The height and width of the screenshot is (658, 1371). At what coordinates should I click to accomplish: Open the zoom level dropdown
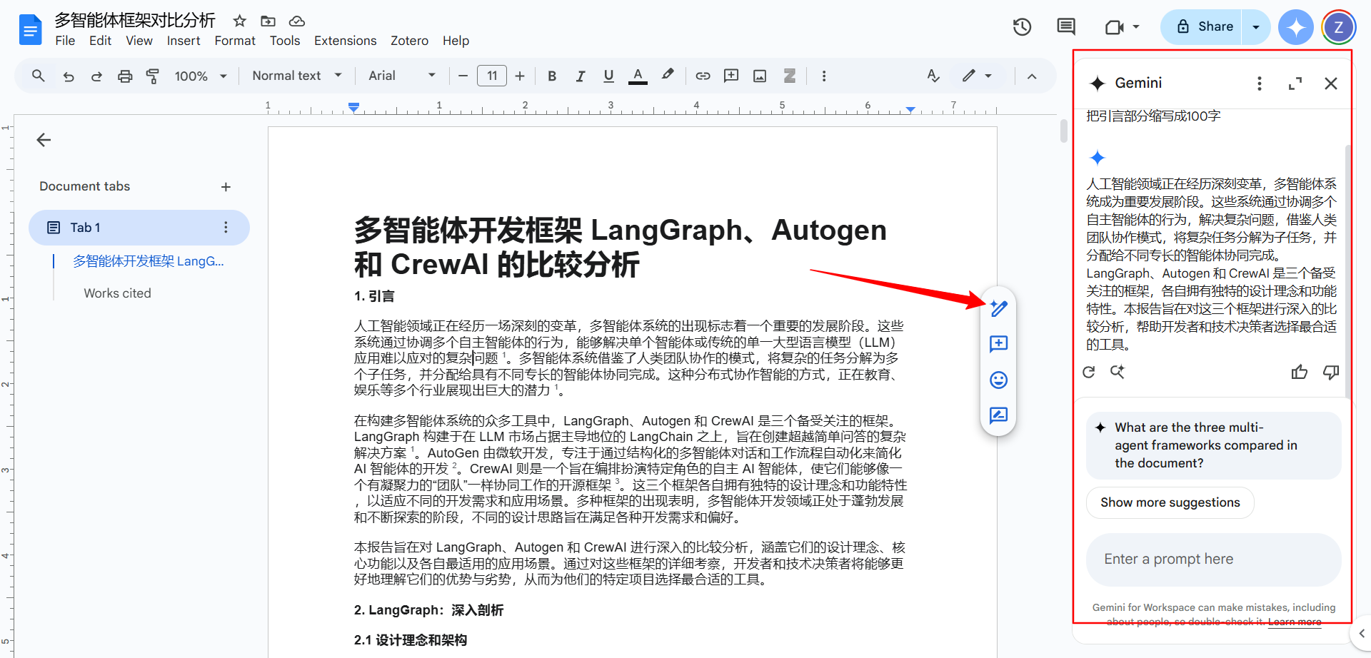[x=201, y=76]
